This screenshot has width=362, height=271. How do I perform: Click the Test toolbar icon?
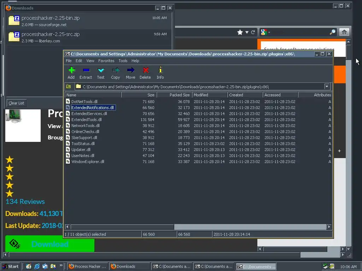tap(101, 70)
